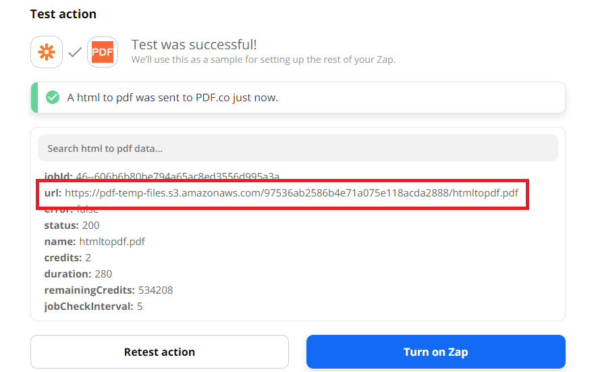This screenshot has width=596, height=372.
Task: Select the credits 2 row
Action: click(67, 258)
